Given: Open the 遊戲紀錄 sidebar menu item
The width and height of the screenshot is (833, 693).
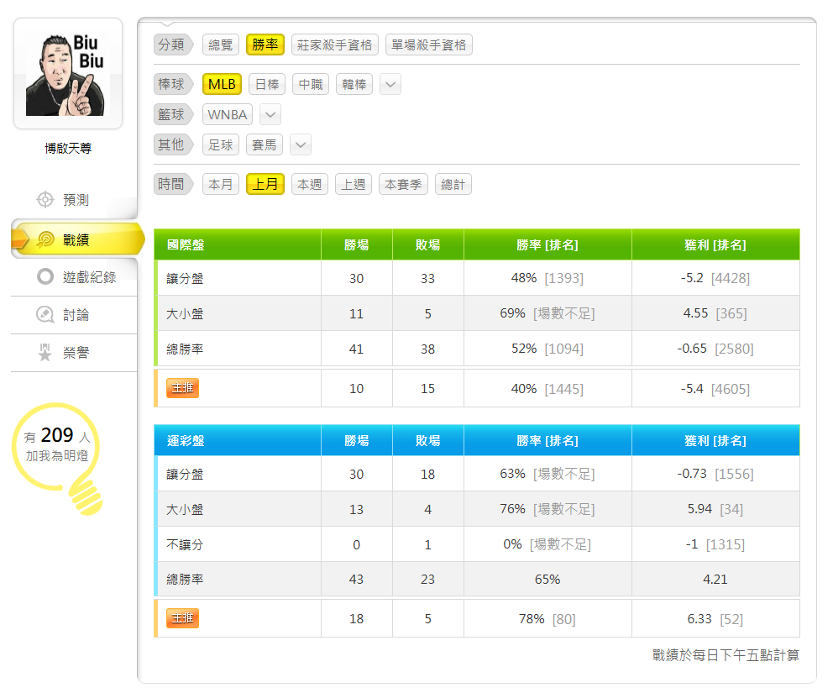Looking at the screenshot, I should click(x=74, y=277).
